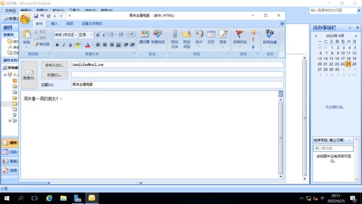Image resolution: width=362 pixels, height=204 pixels.
Task: Apply bullet list formatting
Action: [112, 35]
